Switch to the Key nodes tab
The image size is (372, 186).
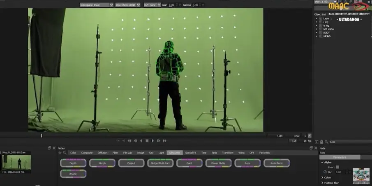coord(151,153)
